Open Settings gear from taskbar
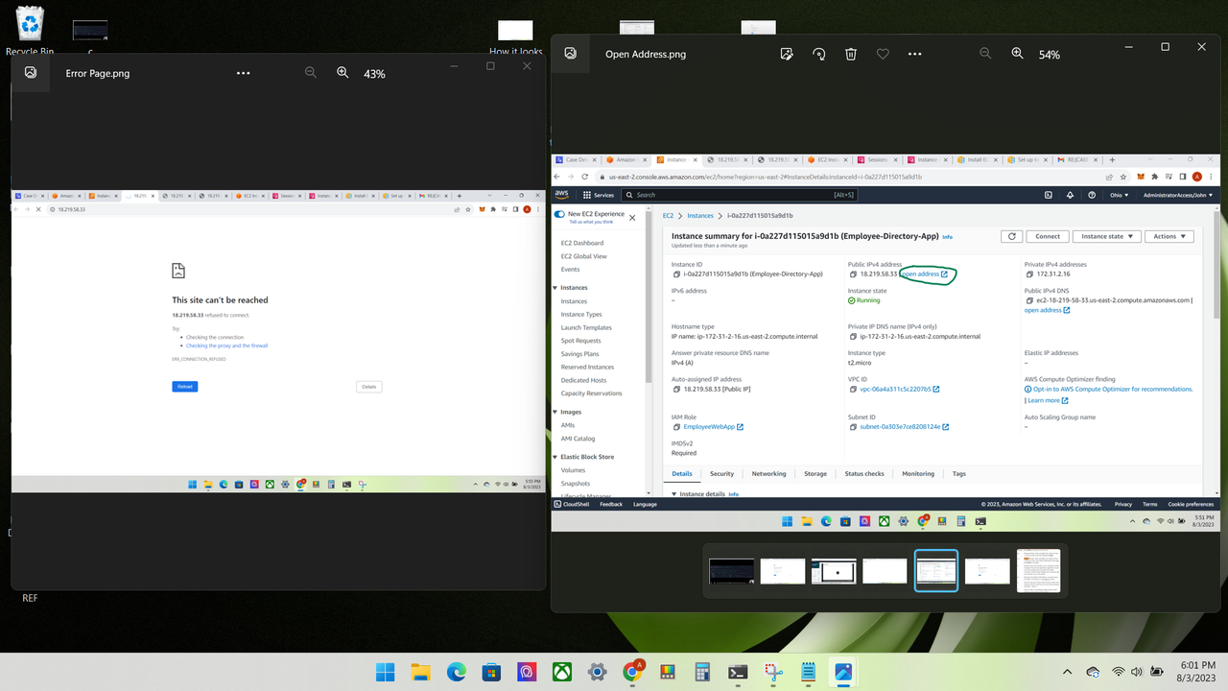 coord(597,672)
